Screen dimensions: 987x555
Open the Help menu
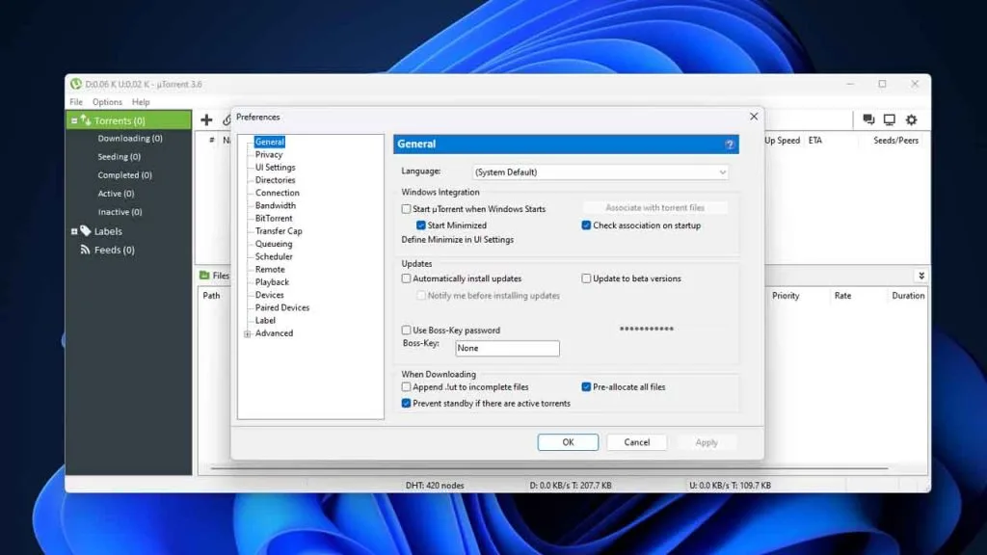pyautogui.click(x=141, y=102)
